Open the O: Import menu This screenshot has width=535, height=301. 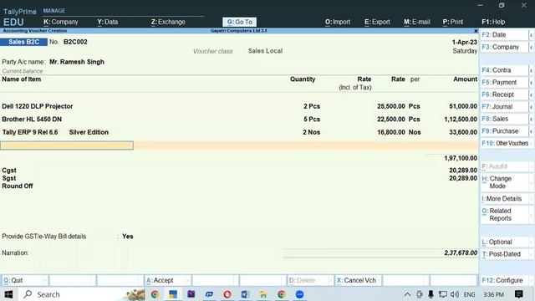[x=338, y=22]
